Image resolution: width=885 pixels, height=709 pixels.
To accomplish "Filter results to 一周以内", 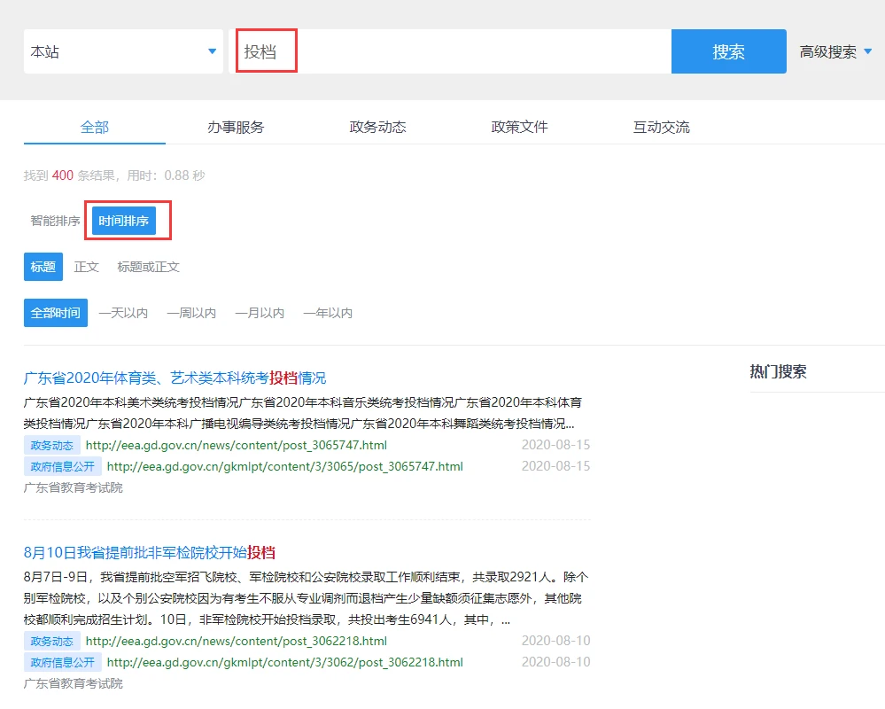I will coord(191,313).
